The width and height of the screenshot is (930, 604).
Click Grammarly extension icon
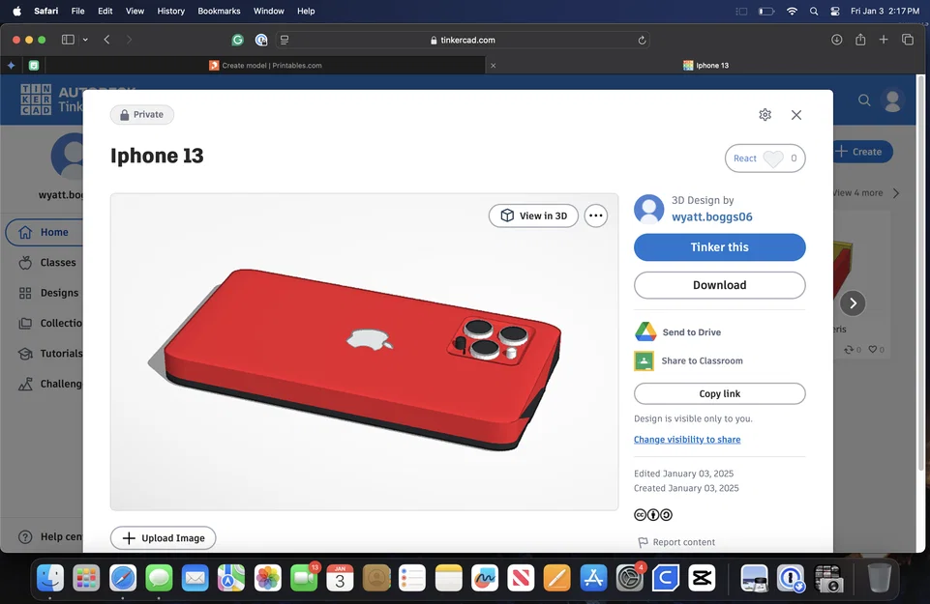pos(237,40)
